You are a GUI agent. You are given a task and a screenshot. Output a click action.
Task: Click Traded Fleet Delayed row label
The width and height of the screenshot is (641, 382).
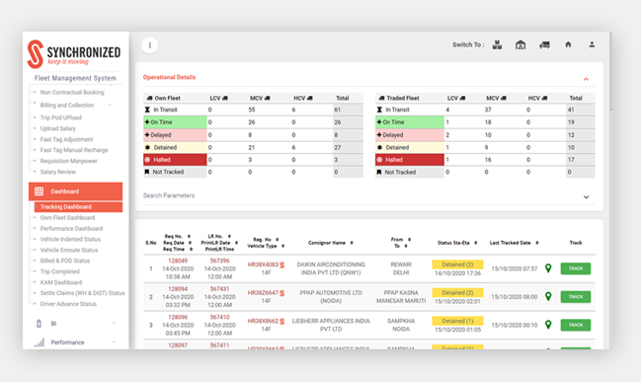(x=410, y=135)
